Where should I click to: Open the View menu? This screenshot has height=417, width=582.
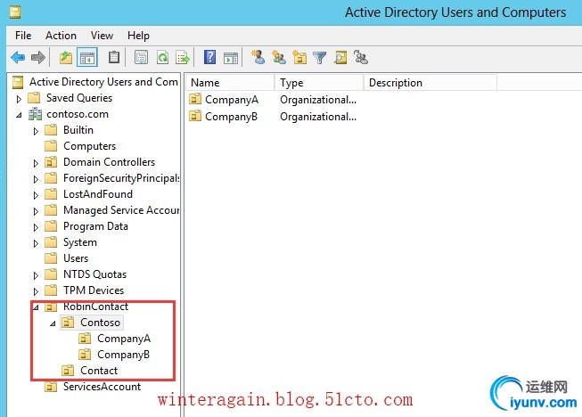click(x=102, y=36)
